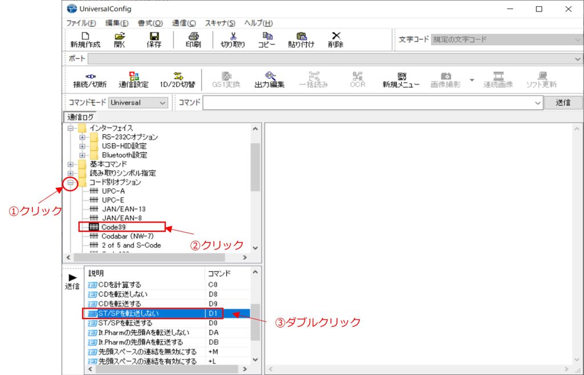This screenshot has height=375, width=584.
Task: Expand the コマンド combo box arrow
Action: (x=538, y=103)
